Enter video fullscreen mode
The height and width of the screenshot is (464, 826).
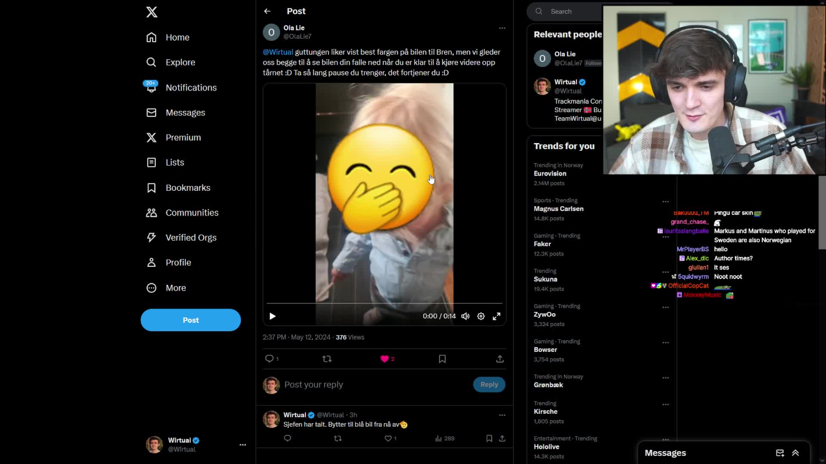point(496,316)
